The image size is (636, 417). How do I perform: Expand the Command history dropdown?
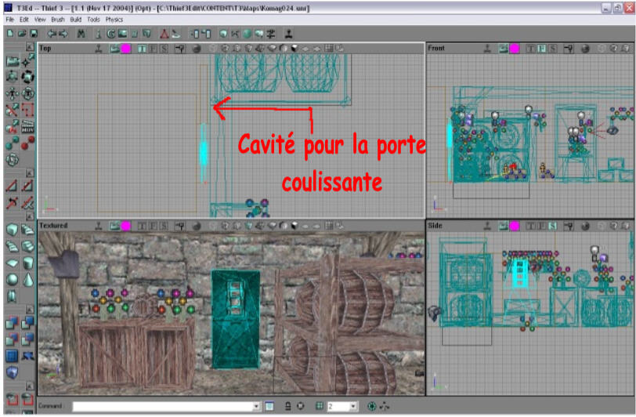click(x=256, y=406)
